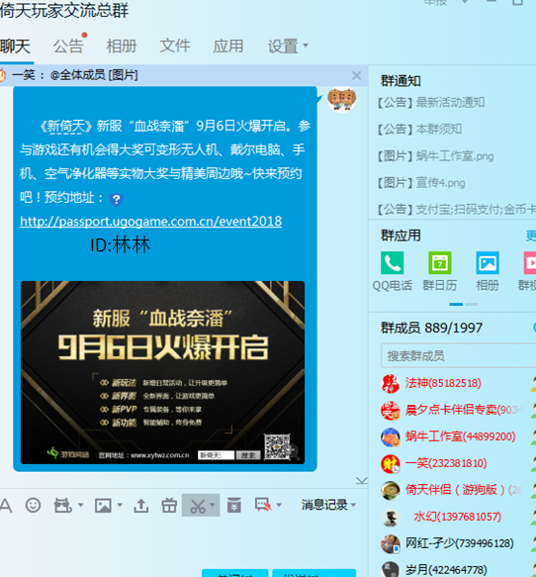Viewport: 536px width, 577px height.
Task: Expand the GIF sticker dropdown arrow
Action: [80, 505]
